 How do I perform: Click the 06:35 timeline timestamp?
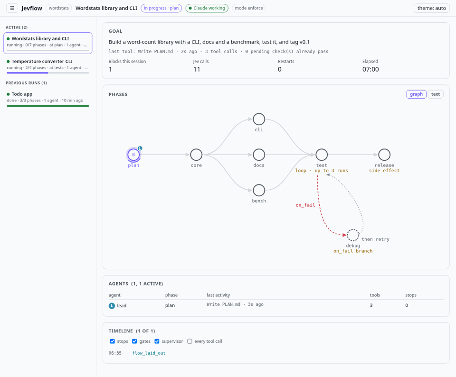coord(115,353)
